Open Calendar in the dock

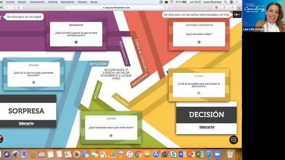pos(41,154)
